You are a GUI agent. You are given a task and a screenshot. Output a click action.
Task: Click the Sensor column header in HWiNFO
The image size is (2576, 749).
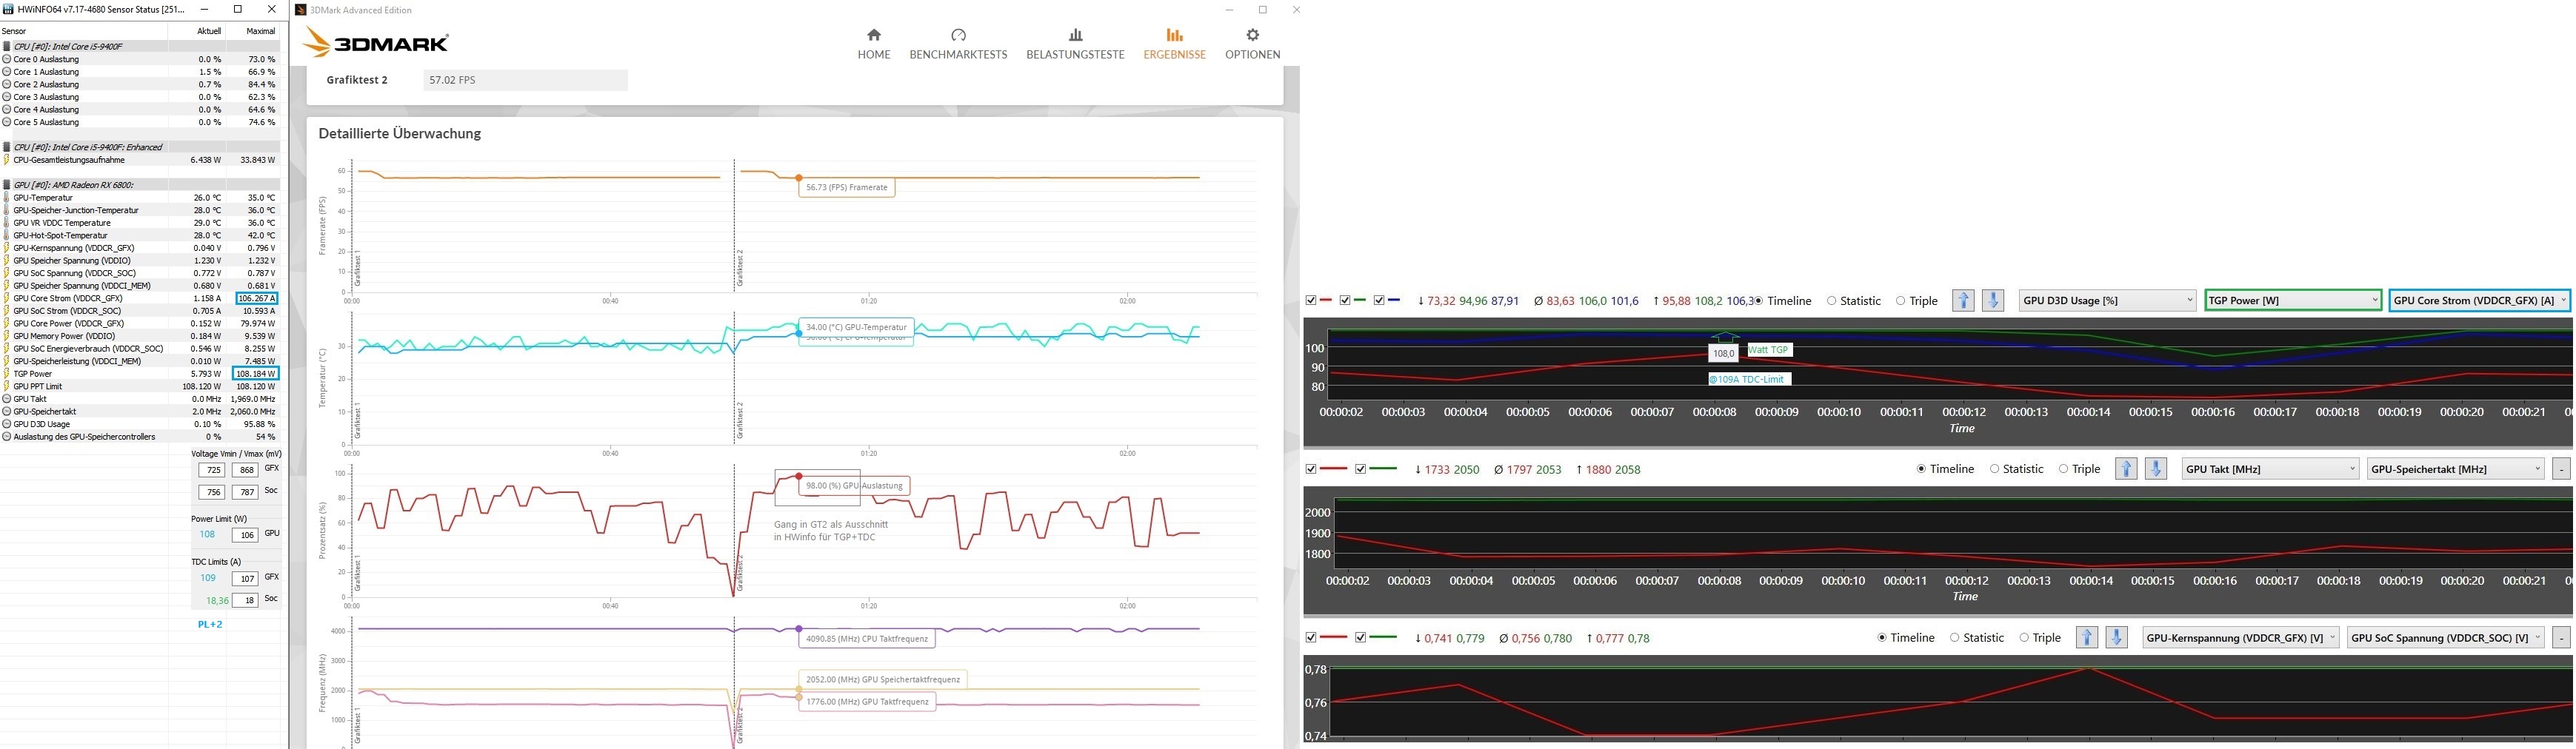point(84,31)
